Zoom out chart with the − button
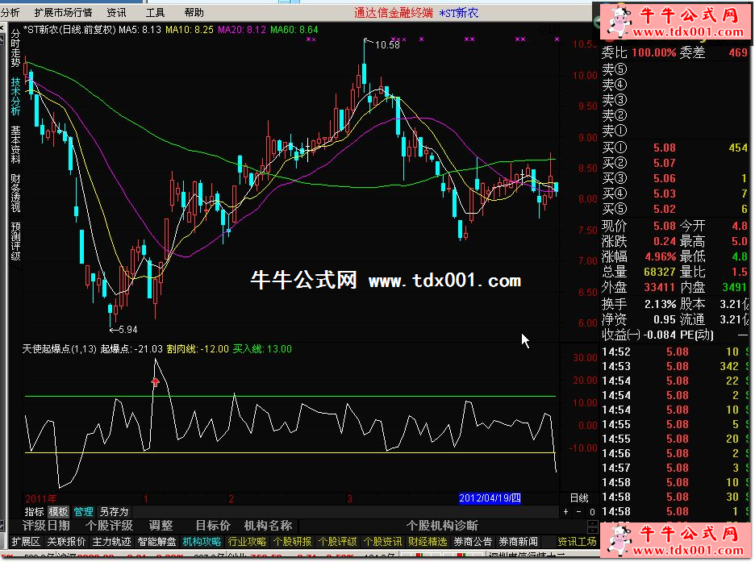The height and width of the screenshot is (562, 755). (579, 512)
